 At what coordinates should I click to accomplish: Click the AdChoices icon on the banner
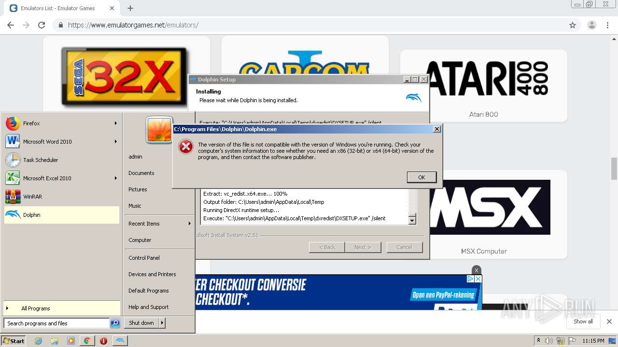point(470,279)
